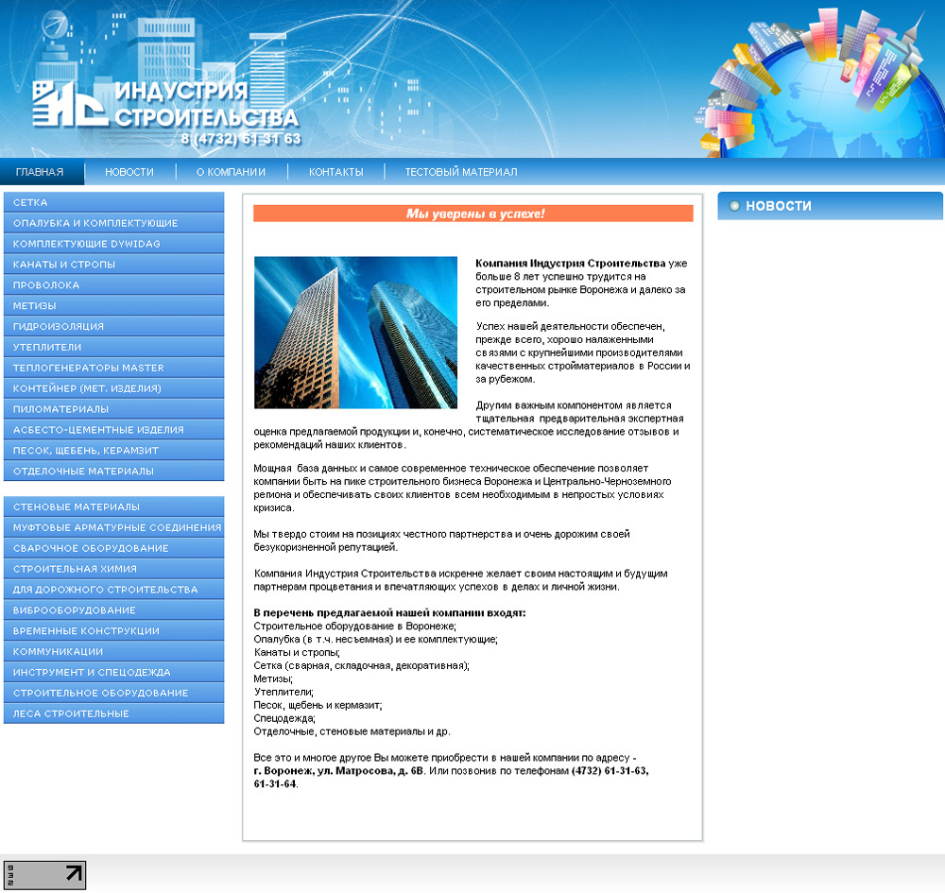Open Теплогенераторы Master category

[x=114, y=368]
